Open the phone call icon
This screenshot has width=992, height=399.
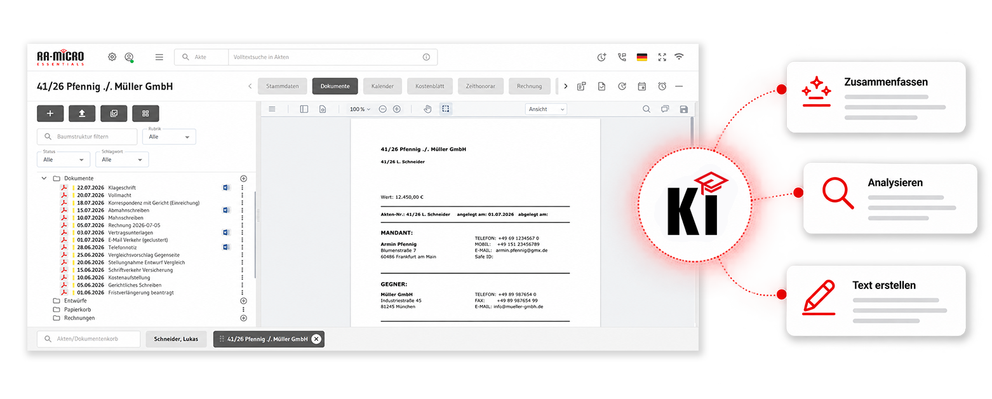(622, 57)
